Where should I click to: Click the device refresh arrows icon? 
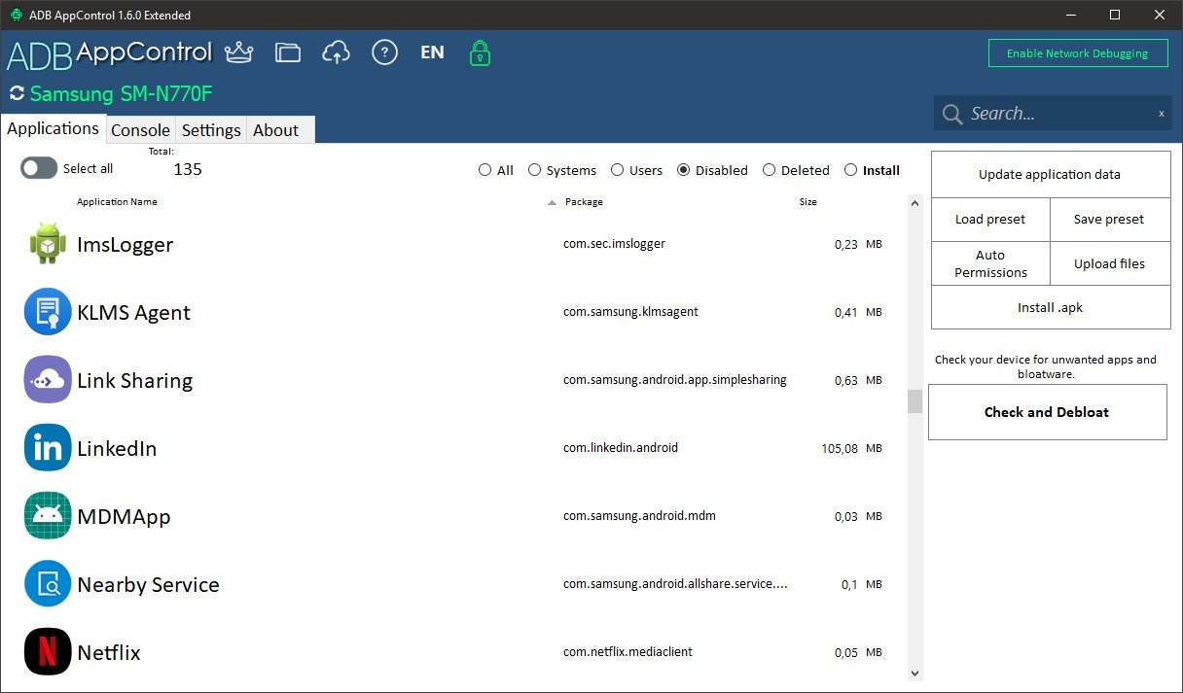(17, 93)
